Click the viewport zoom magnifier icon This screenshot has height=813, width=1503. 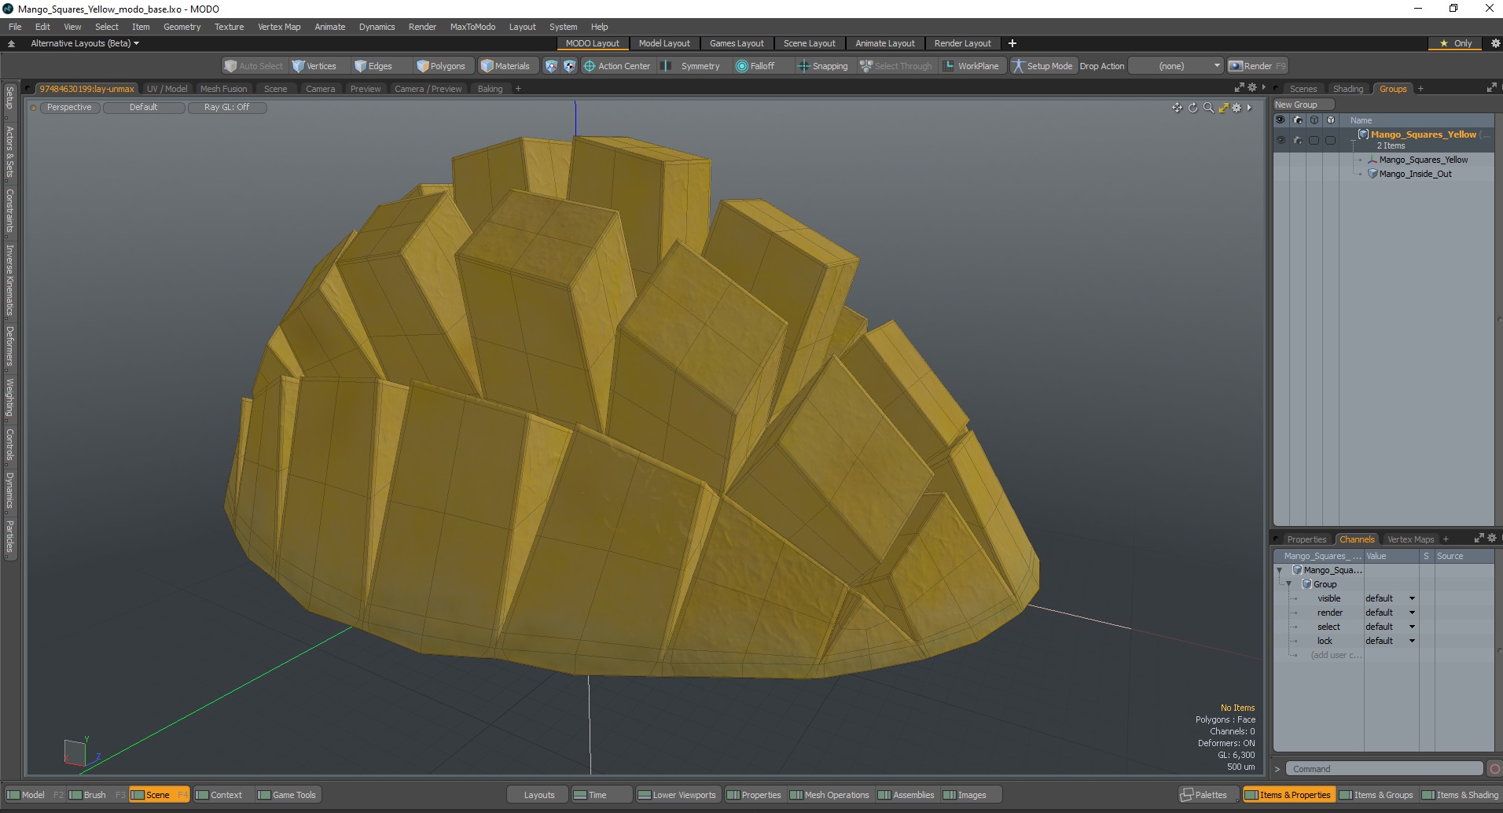point(1208,108)
